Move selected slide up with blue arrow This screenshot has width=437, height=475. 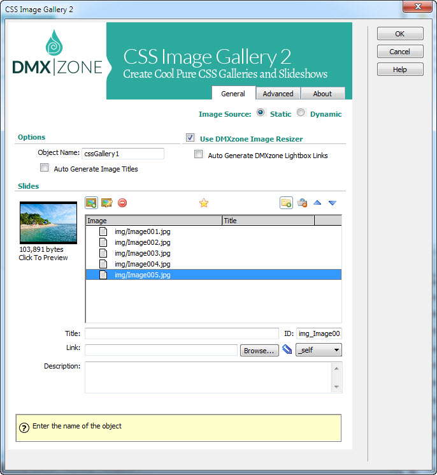[317, 203]
